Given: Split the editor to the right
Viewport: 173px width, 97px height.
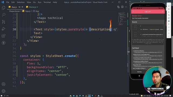Looking at the screenshot, I should 122,7.
